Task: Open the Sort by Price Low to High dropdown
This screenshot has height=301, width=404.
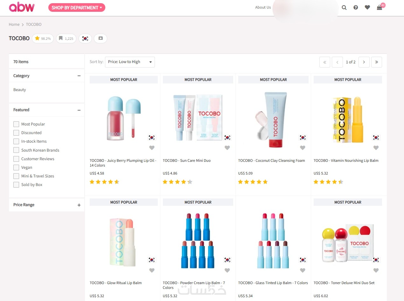Action: coord(130,62)
